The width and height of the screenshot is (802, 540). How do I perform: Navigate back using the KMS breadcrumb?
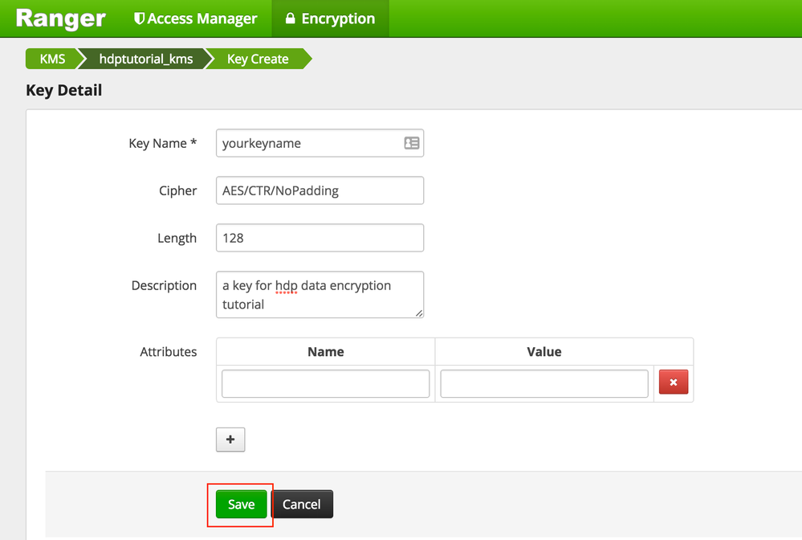52,58
